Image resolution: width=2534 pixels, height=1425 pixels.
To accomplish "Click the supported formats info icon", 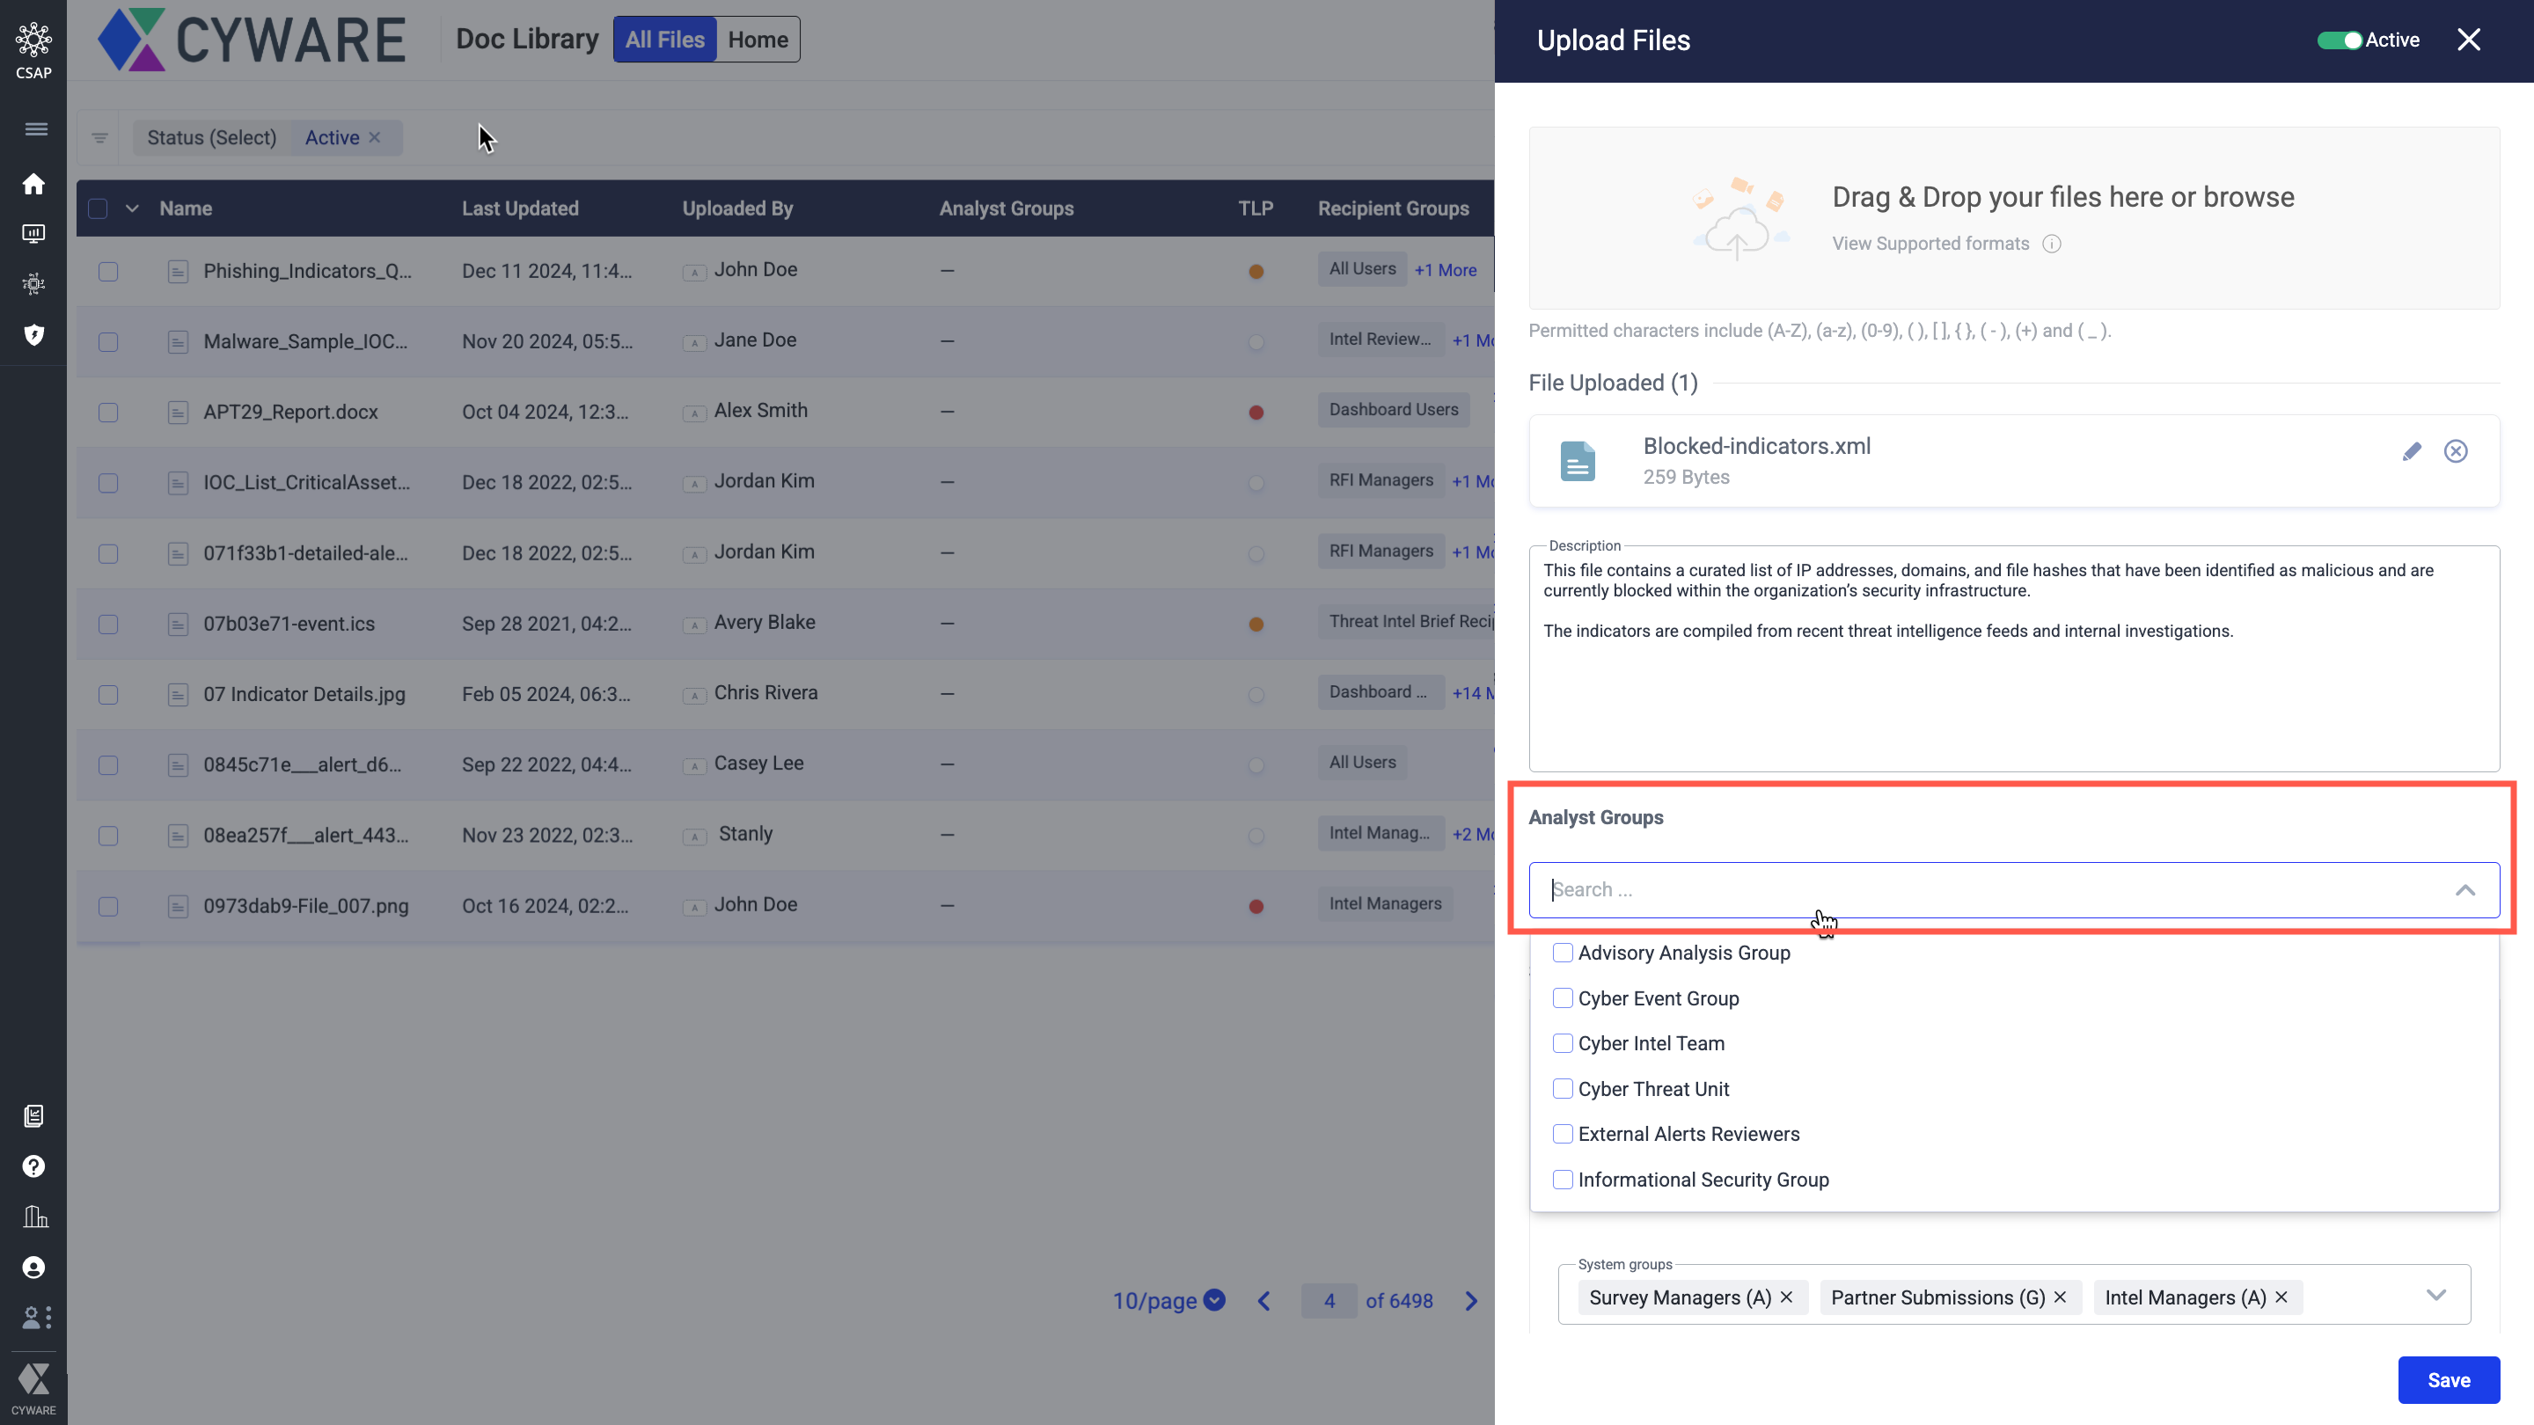I will point(2051,244).
